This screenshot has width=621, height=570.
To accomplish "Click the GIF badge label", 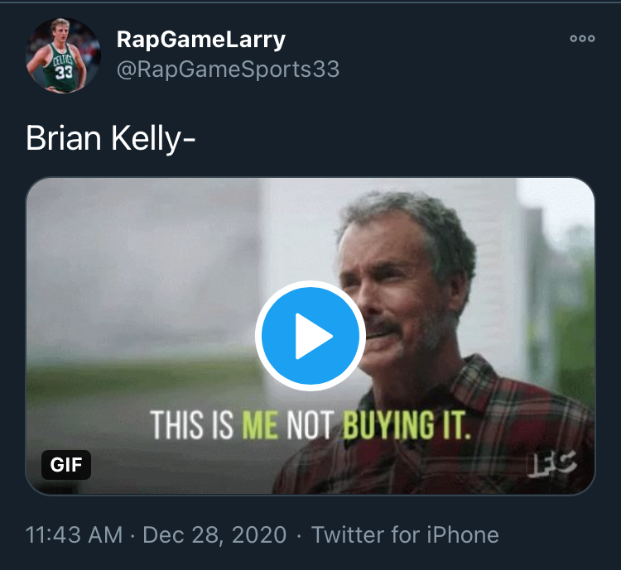I will pyautogui.click(x=66, y=465).
